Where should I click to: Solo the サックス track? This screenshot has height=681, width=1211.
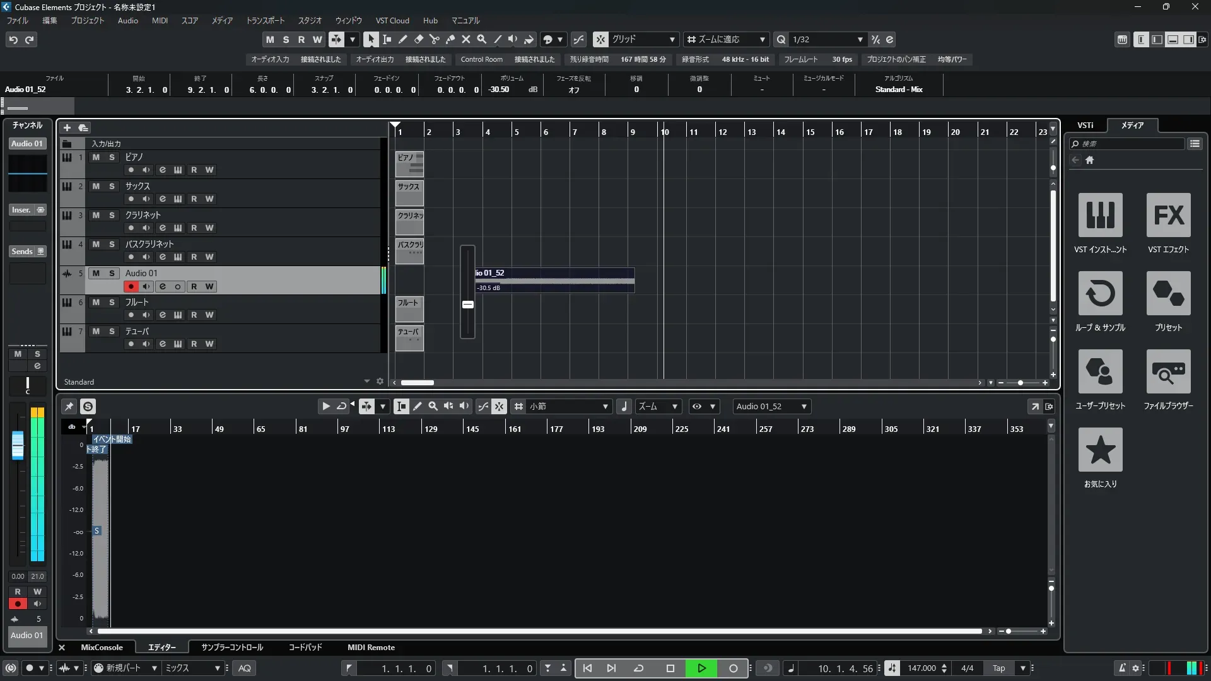pos(112,186)
